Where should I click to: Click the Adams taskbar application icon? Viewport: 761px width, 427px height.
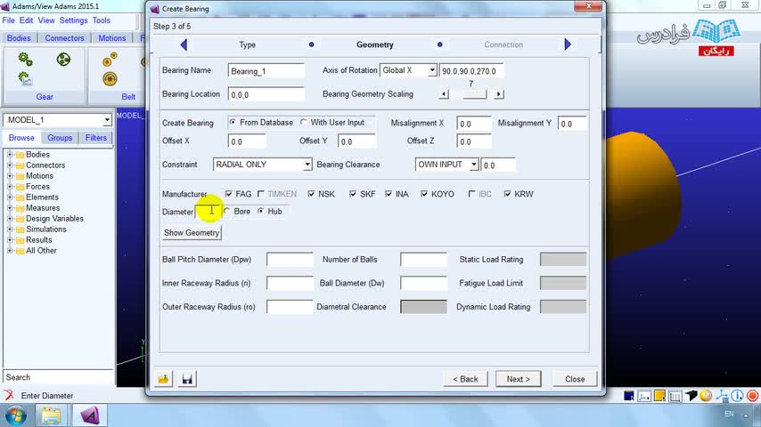coord(90,415)
